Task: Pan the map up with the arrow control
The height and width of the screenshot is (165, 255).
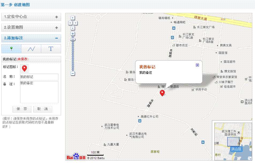Action: [x=73, y=18]
